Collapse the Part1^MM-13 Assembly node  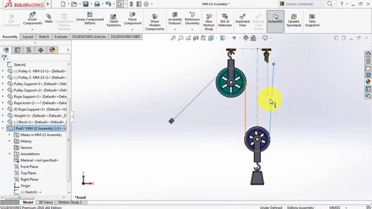[x=3, y=128]
